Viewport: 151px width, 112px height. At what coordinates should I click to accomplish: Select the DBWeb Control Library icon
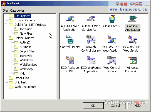pyautogui.click(x=91, y=39)
